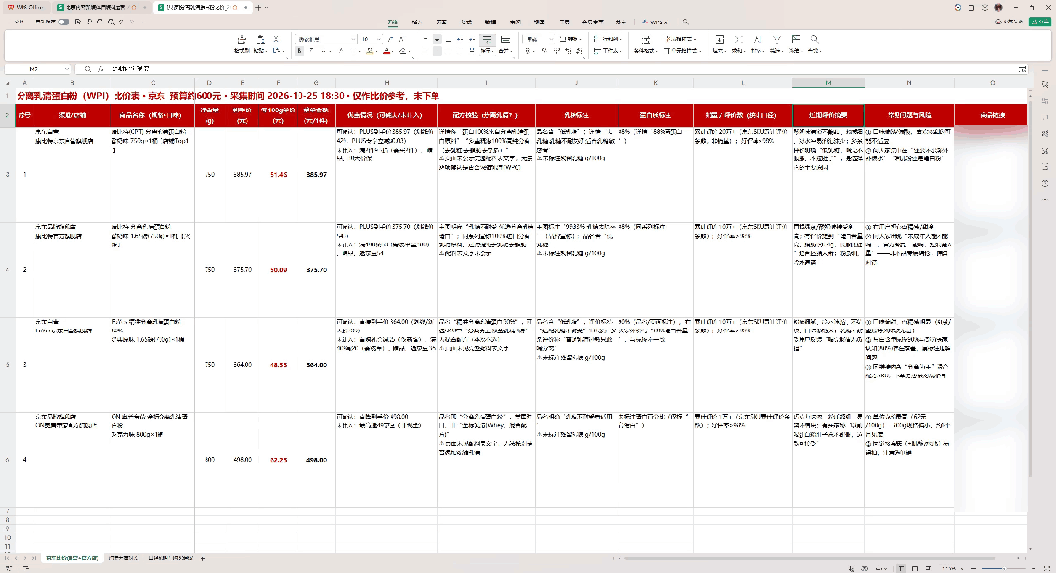Click the zoom in plus button

point(1034,568)
